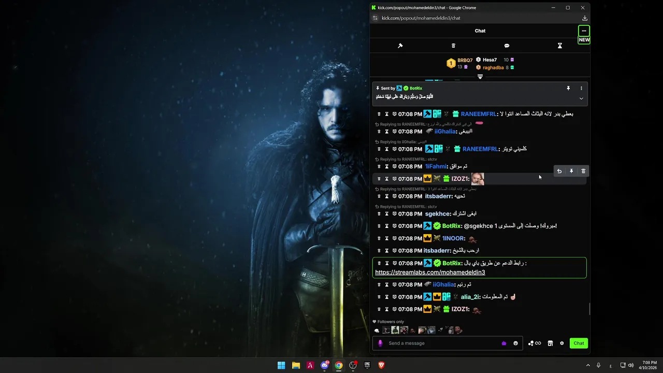Timeout the last IZOZ1 message

(386, 309)
